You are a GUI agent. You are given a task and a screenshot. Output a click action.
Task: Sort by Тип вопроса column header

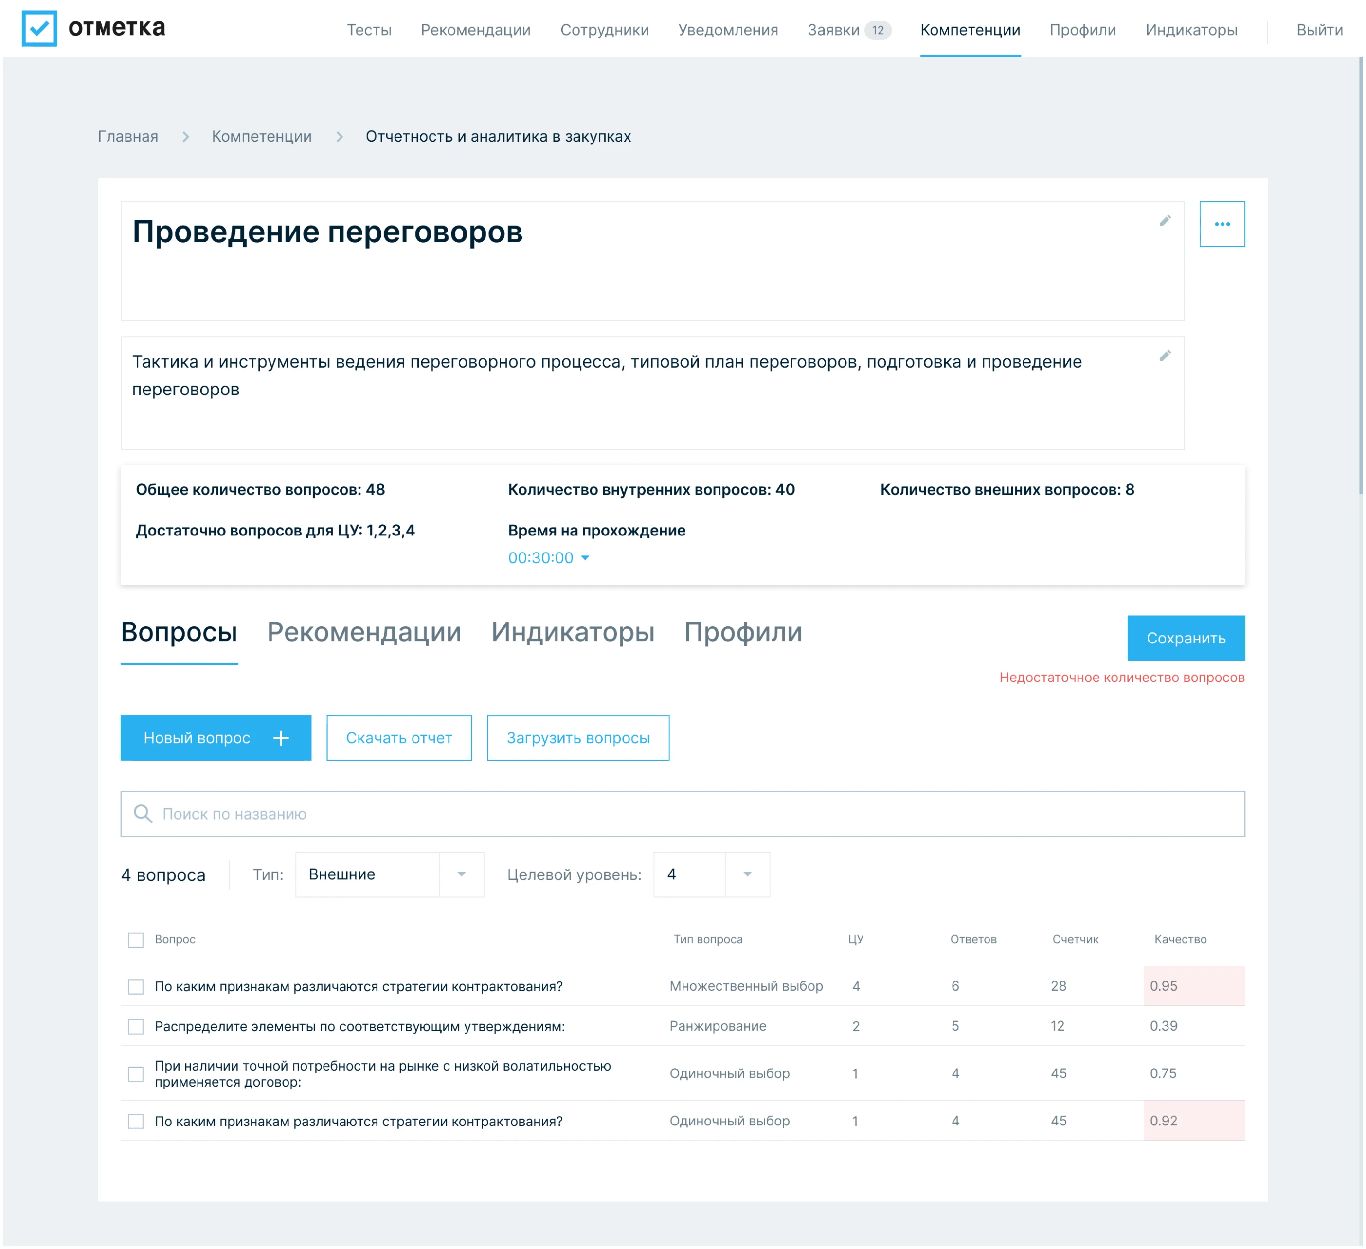click(x=707, y=940)
